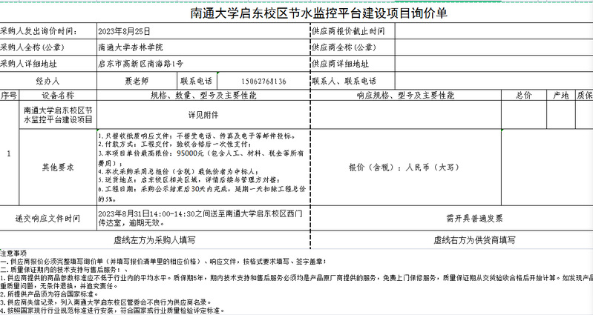
Task: Click the 联系电话 label cell
Action: coord(197,81)
